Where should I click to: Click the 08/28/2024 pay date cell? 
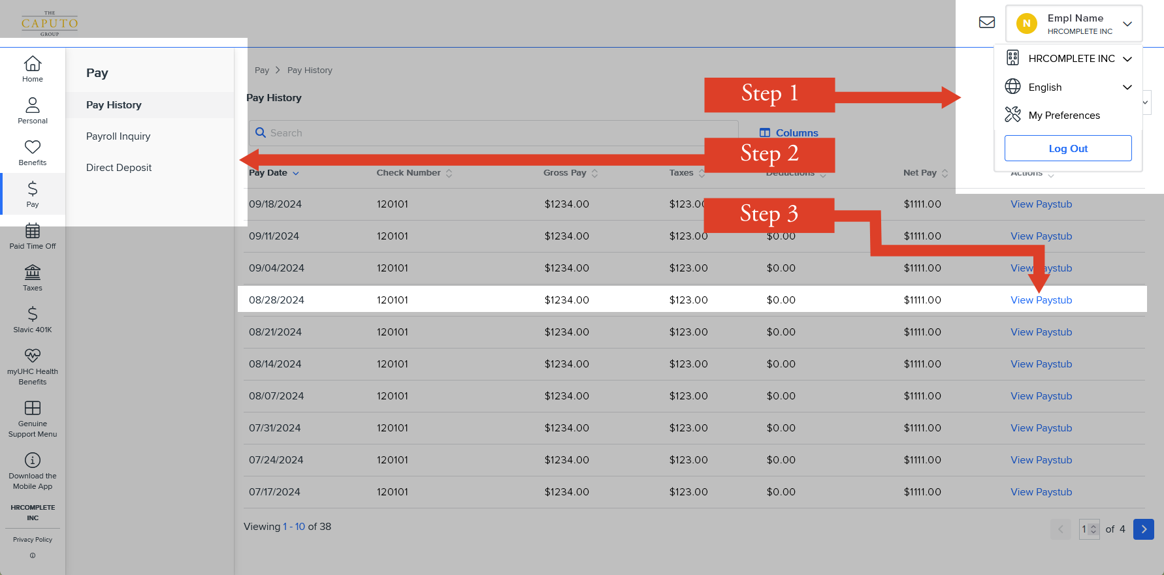276,300
